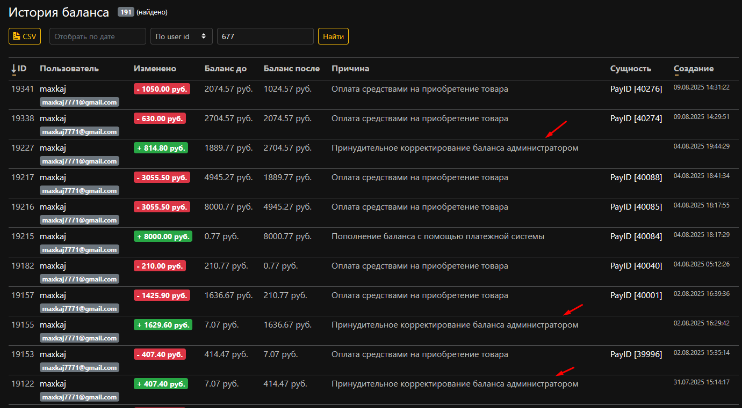The image size is (742, 408).
Task: Click the admin correction reason in row 19227
Action: click(x=455, y=148)
